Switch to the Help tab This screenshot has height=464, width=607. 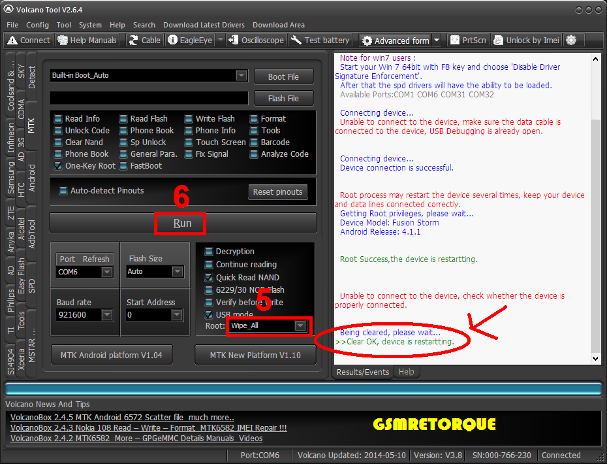406,372
